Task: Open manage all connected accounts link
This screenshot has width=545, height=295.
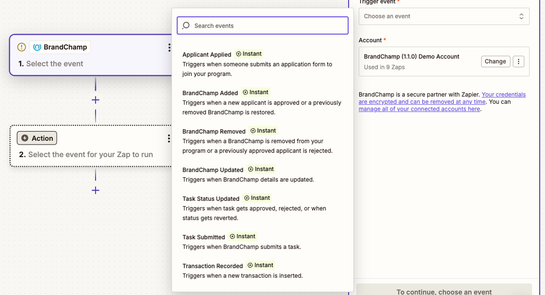Action: tap(419, 109)
